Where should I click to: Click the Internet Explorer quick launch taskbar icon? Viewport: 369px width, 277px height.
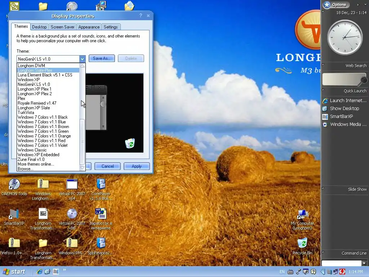coord(40,272)
